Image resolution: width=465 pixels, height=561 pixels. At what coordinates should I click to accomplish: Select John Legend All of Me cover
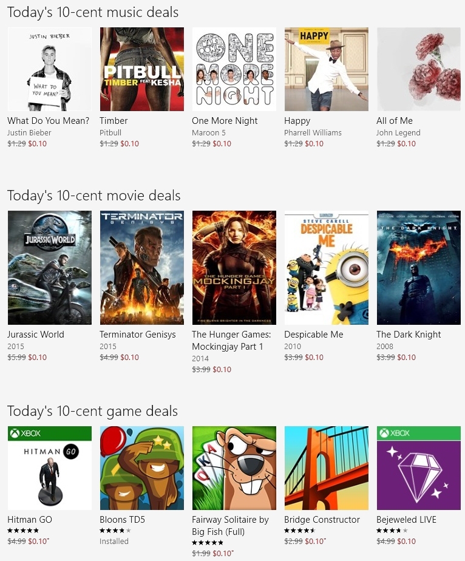tap(419, 69)
